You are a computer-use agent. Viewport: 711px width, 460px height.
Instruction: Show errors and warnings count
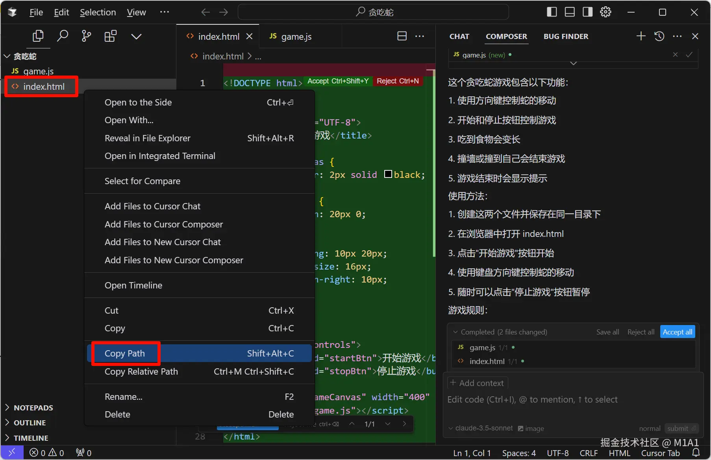(47, 453)
